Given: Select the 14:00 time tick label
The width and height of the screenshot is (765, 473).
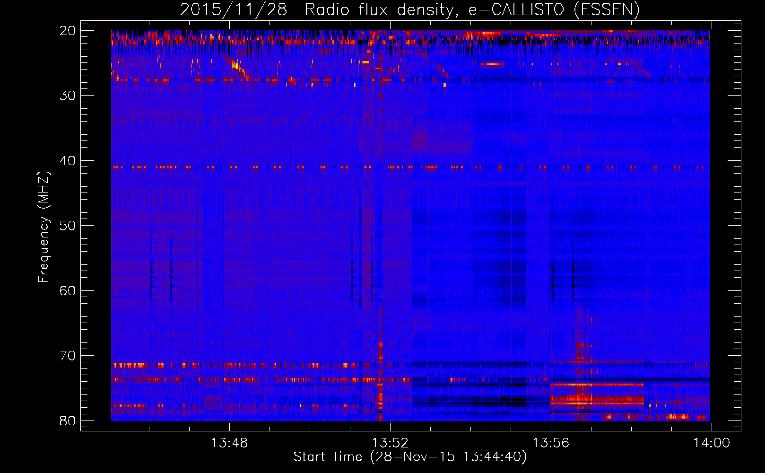Looking at the screenshot, I should [x=712, y=443].
